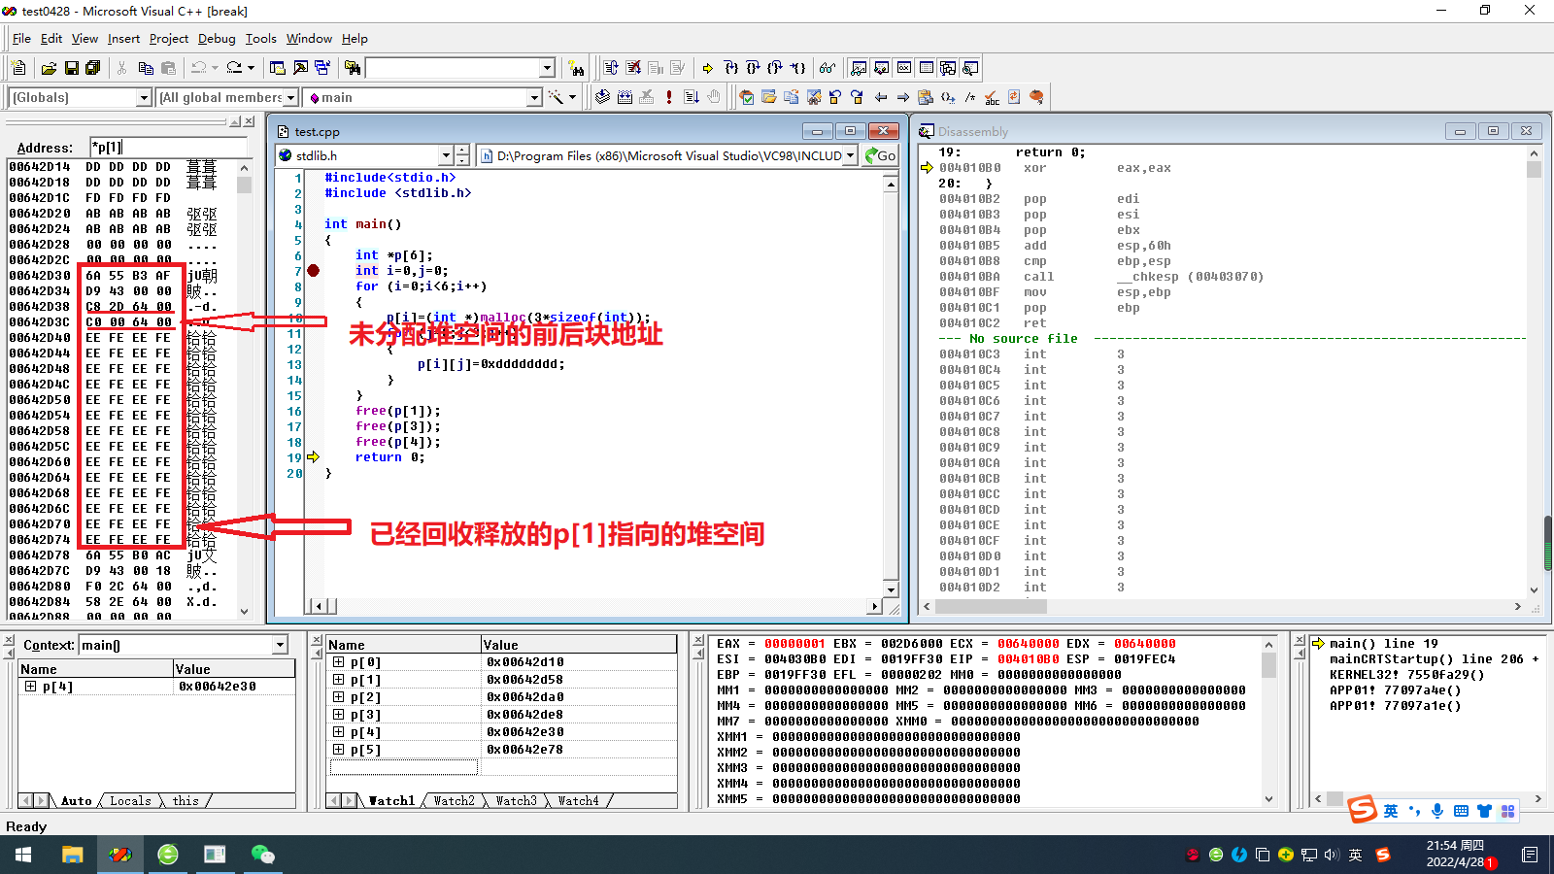Click the Insert/Remove Breakpoint hand icon
Image resolution: width=1554 pixels, height=874 pixels.
pyautogui.click(x=714, y=97)
